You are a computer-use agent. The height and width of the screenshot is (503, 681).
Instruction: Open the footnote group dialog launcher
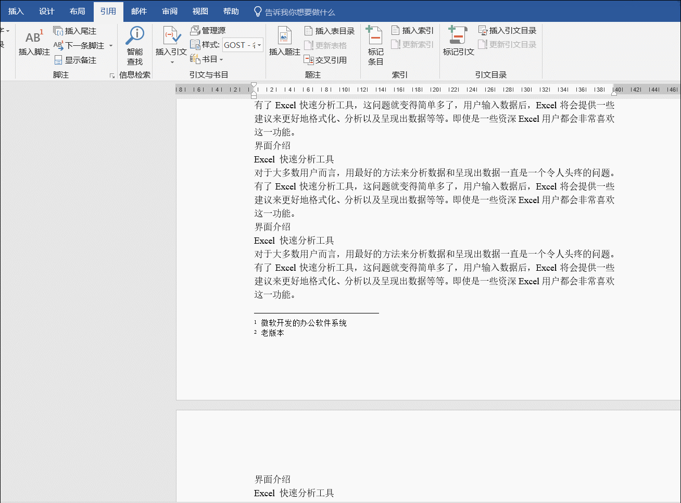112,76
